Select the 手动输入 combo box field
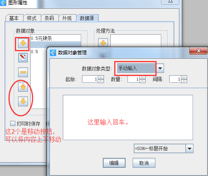Viewport: 208px width, 176px height. (137, 68)
